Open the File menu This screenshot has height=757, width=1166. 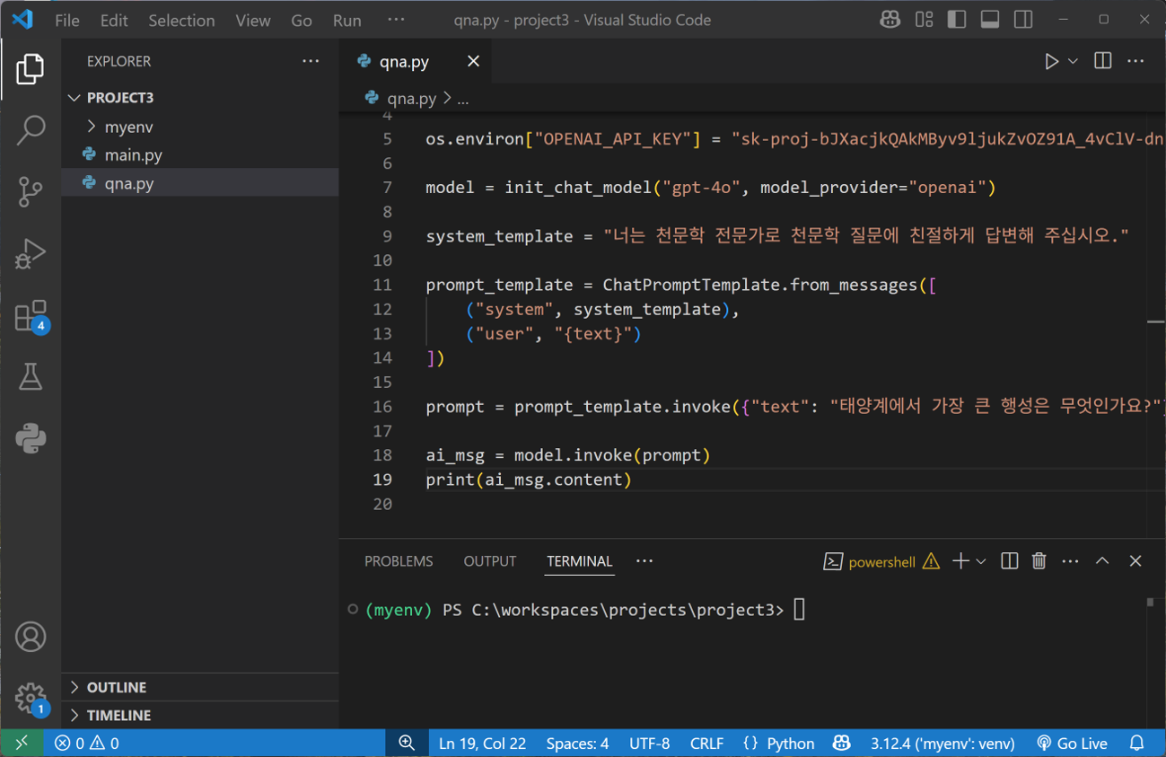67,20
